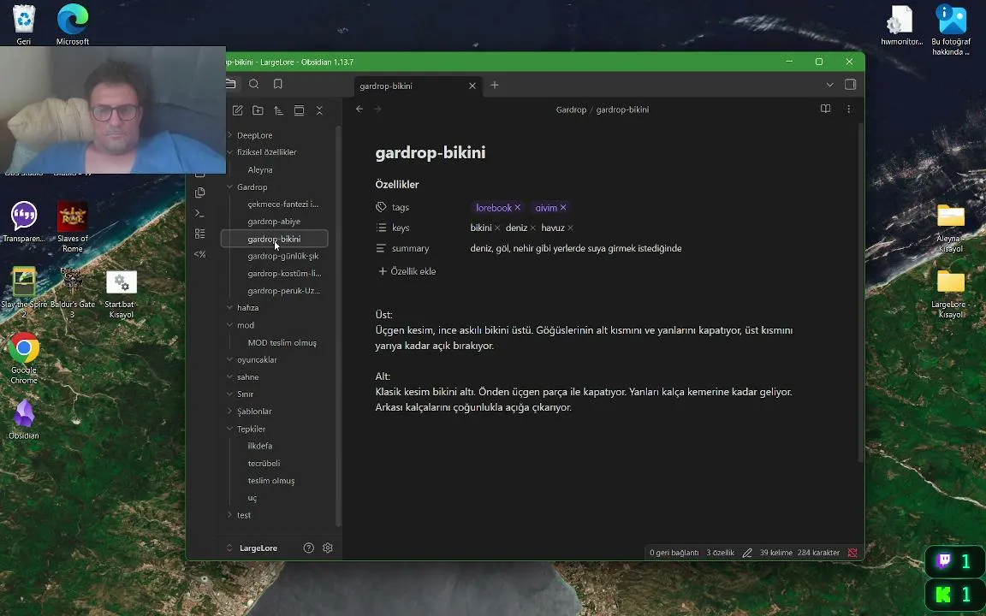
Task: Open the note's more options menu
Action: [849, 109]
